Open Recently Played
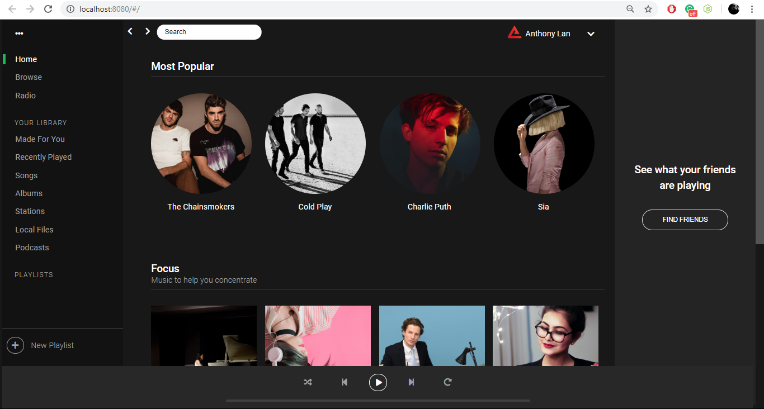This screenshot has width=764, height=409. pos(43,157)
